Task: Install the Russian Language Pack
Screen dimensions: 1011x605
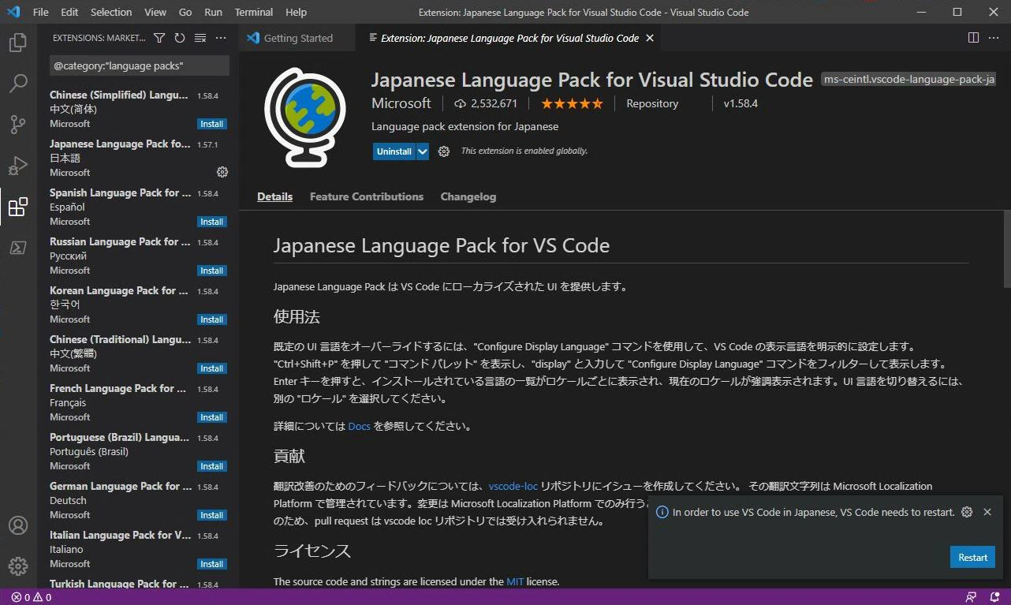Action: [211, 271]
